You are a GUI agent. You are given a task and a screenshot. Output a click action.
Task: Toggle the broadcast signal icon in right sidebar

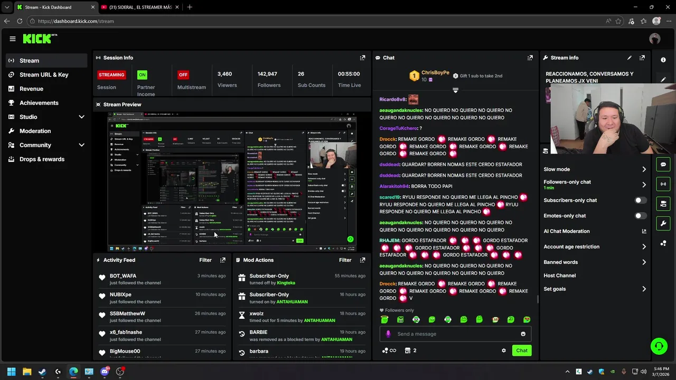click(663, 184)
